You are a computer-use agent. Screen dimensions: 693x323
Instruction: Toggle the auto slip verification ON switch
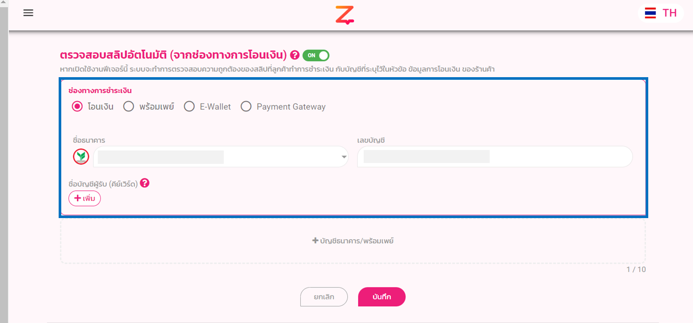[316, 55]
